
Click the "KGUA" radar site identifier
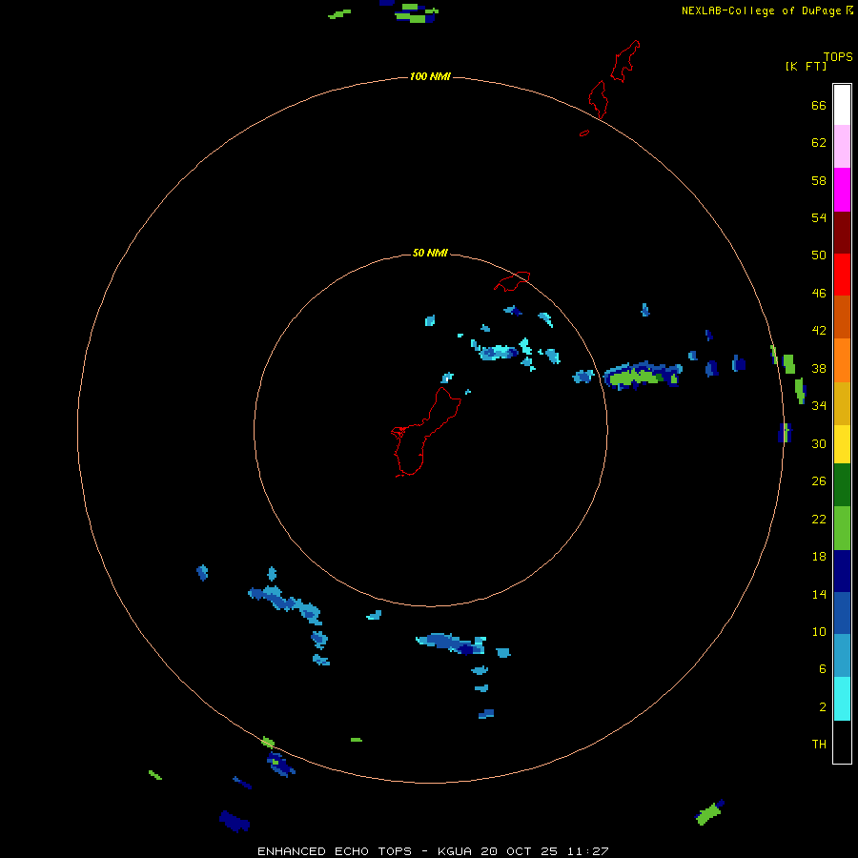pos(455,851)
